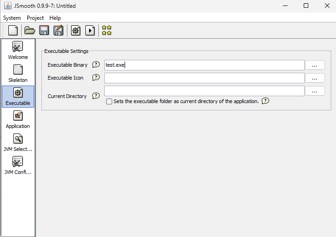Screen dimensions: 336x237
Task: Click the New Project toolbar icon
Action: click(13, 30)
